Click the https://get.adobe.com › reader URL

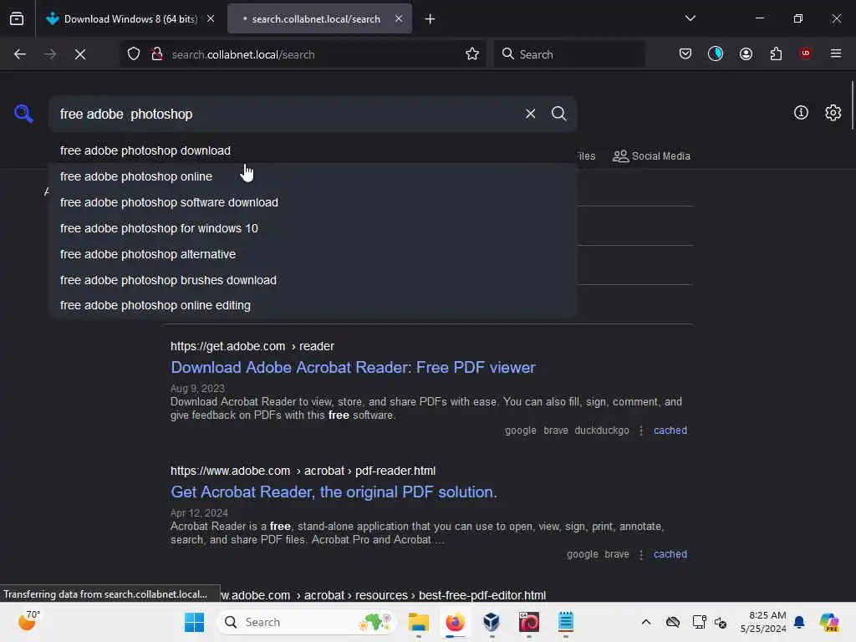point(252,346)
